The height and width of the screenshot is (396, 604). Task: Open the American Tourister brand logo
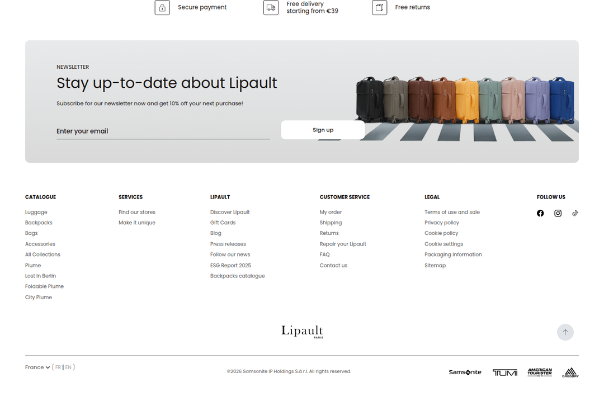point(540,372)
